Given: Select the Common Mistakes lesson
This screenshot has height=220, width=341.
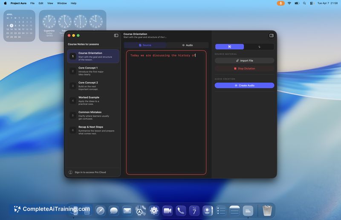Looking at the screenshot, I should [93, 115].
